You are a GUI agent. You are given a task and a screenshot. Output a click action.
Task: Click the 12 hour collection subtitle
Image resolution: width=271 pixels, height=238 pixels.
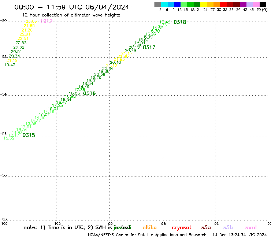click(71, 15)
